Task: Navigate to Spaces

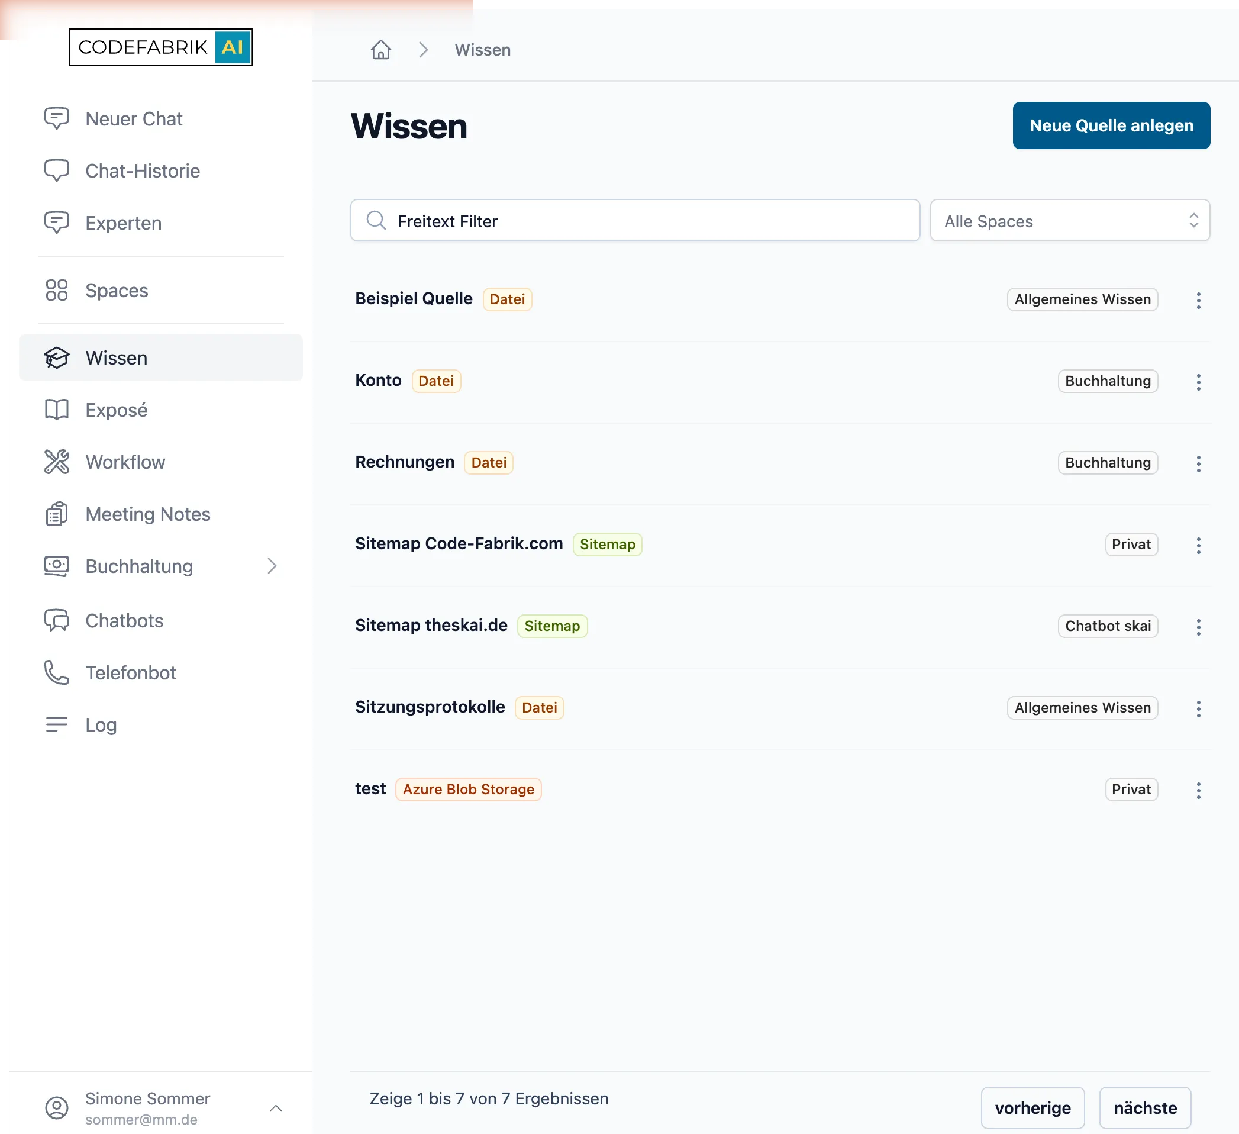Action: point(161,290)
